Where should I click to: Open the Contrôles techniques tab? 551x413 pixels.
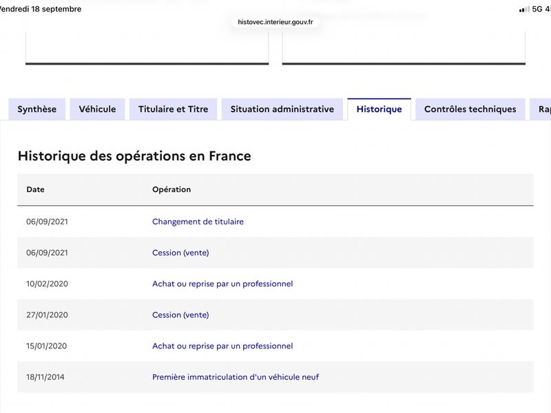(x=470, y=109)
